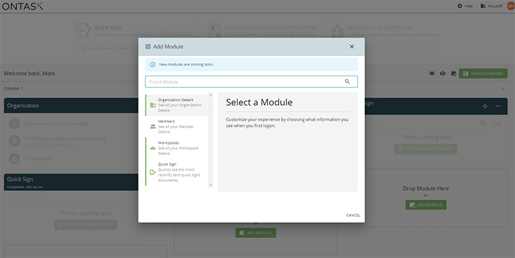Click the OnTask logo
The width and height of the screenshot is (515, 258).
[22, 6]
